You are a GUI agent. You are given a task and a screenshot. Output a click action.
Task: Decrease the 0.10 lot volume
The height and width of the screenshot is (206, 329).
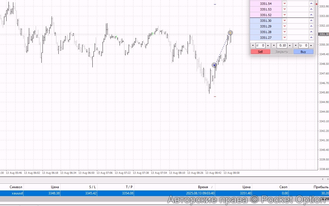click(274, 46)
